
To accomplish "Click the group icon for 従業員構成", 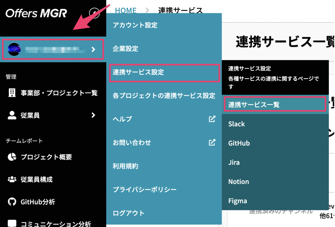I will pyautogui.click(x=12, y=180).
